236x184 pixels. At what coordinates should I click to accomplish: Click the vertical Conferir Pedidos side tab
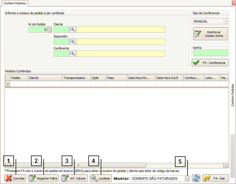click(233, 95)
